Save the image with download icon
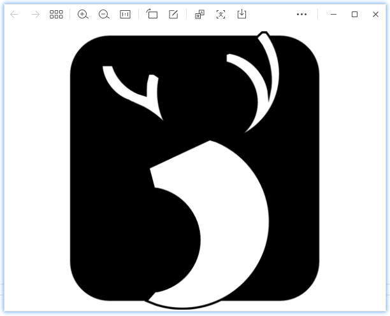This screenshot has width=390, height=316. click(x=242, y=14)
